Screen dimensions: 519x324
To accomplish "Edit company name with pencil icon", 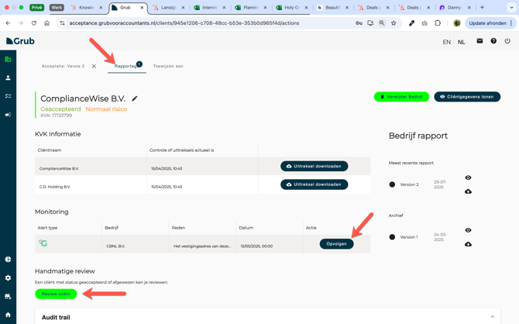I will [x=134, y=98].
